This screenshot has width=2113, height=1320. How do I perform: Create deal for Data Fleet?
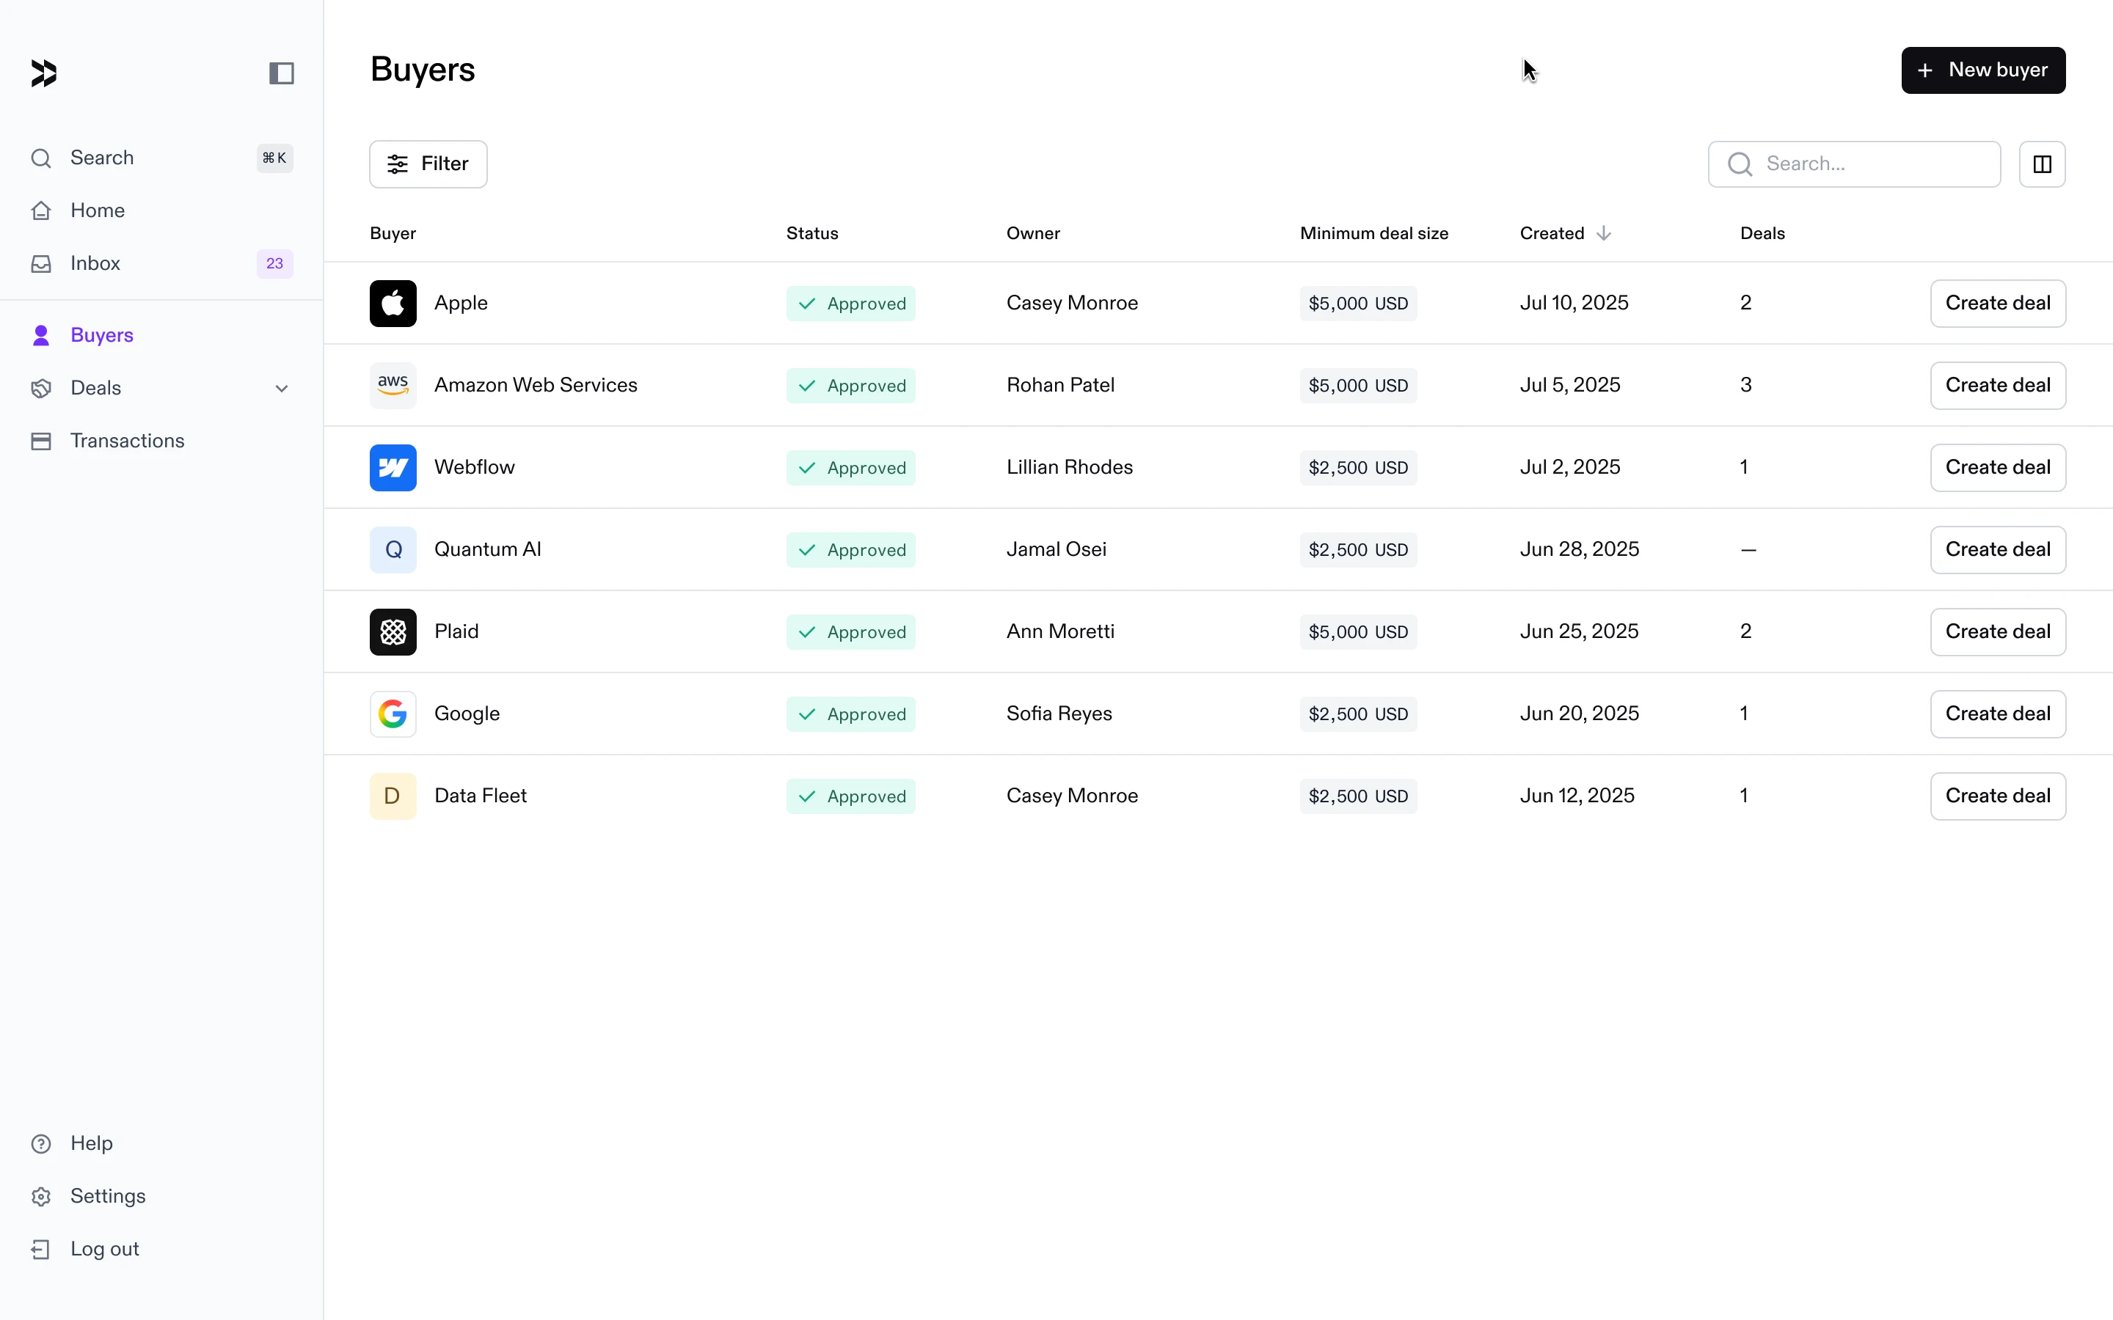(1998, 796)
